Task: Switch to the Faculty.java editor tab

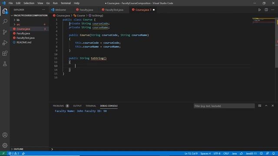Action: [x=86, y=10]
